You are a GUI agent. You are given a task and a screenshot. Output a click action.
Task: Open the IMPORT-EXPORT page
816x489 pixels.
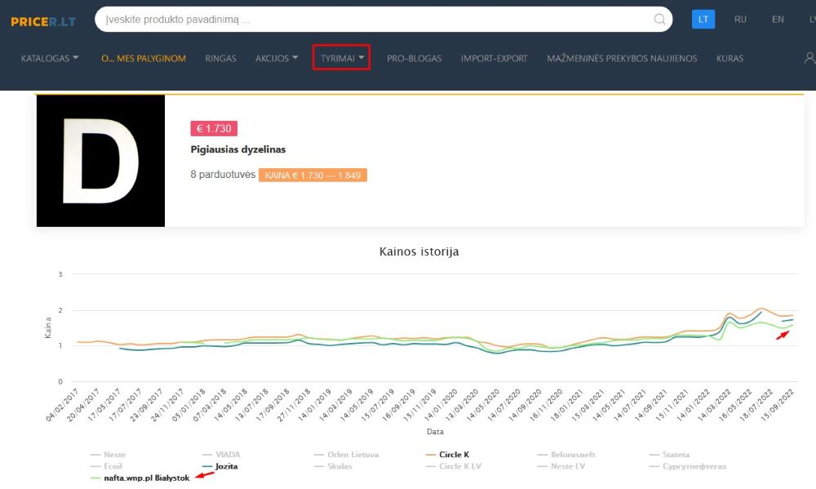[x=494, y=58]
